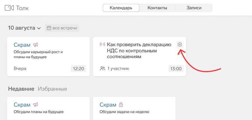Screen dimensions: 252x120
Task: Click the Обсудим планы на будущее description
Action: pos(39,112)
